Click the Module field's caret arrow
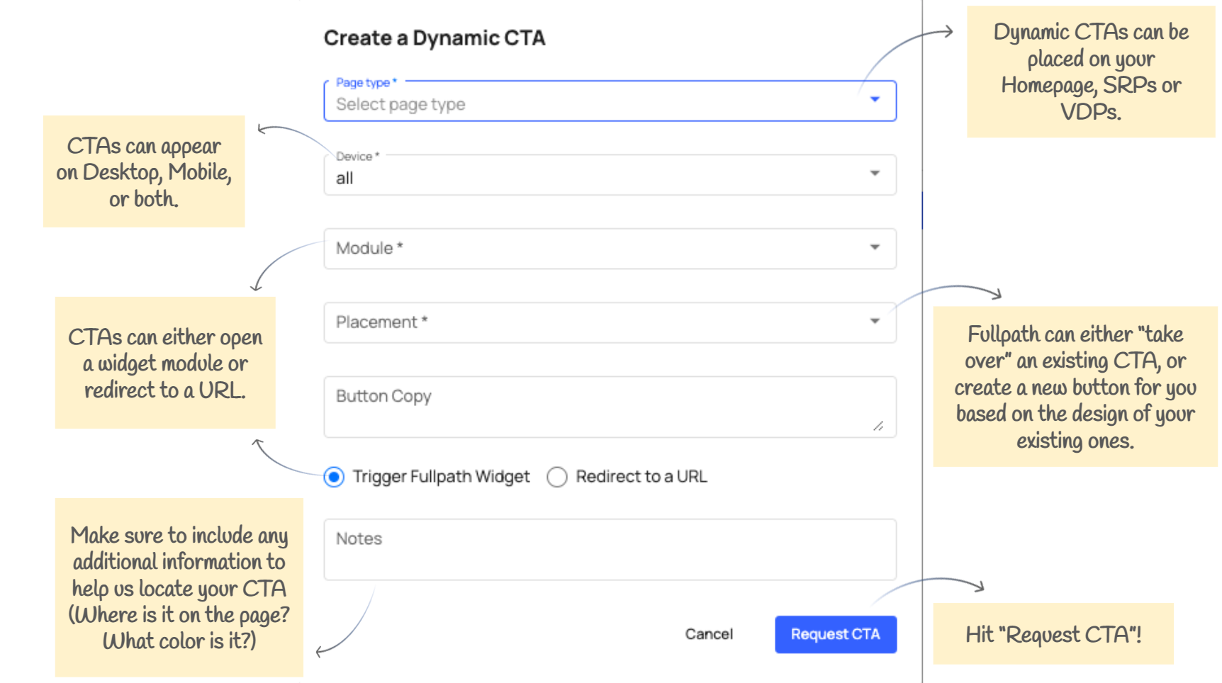This screenshot has height=683, width=1222. [x=875, y=247]
